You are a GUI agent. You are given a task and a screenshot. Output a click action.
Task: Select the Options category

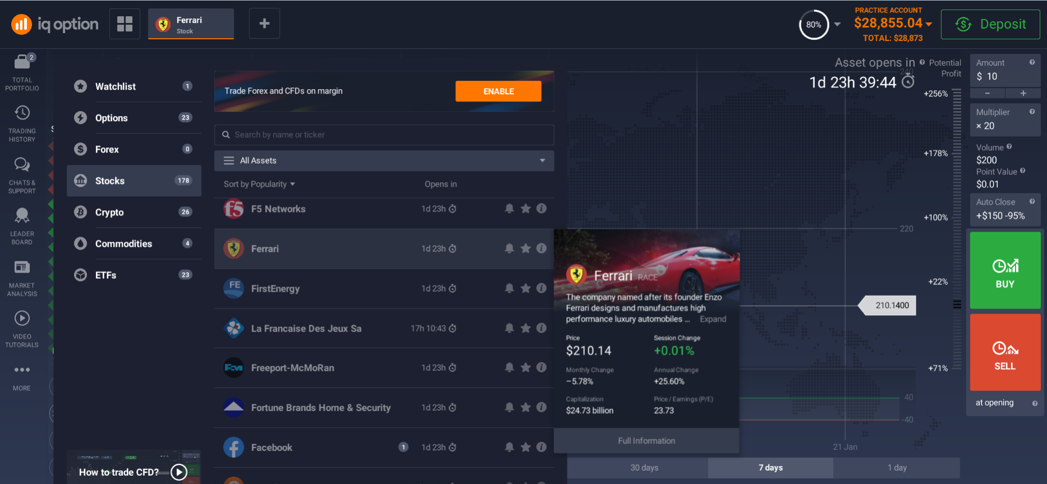click(134, 118)
